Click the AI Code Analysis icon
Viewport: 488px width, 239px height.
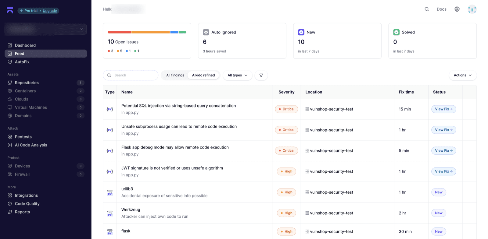click(x=10, y=145)
